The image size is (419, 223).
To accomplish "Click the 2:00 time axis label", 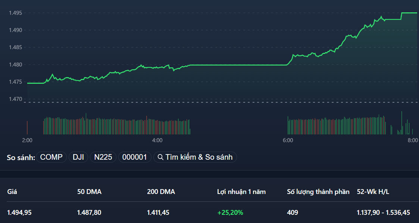I will [x=27, y=140].
